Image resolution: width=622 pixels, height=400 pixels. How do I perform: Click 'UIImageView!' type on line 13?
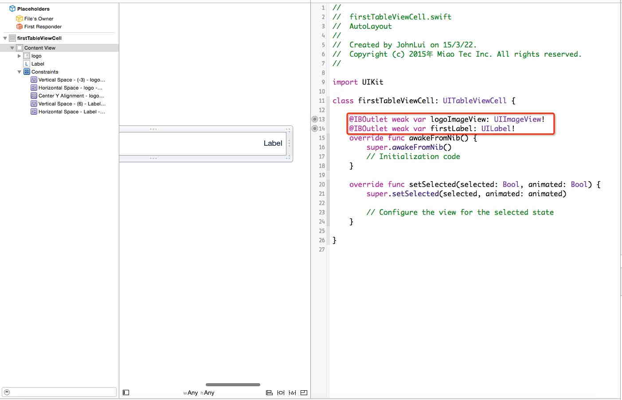click(x=519, y=119)
